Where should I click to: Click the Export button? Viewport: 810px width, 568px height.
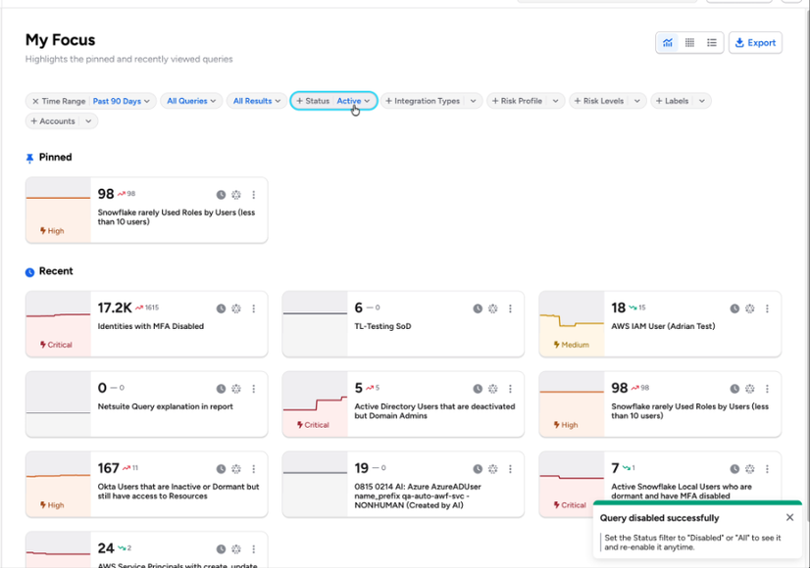click(755, 43)
